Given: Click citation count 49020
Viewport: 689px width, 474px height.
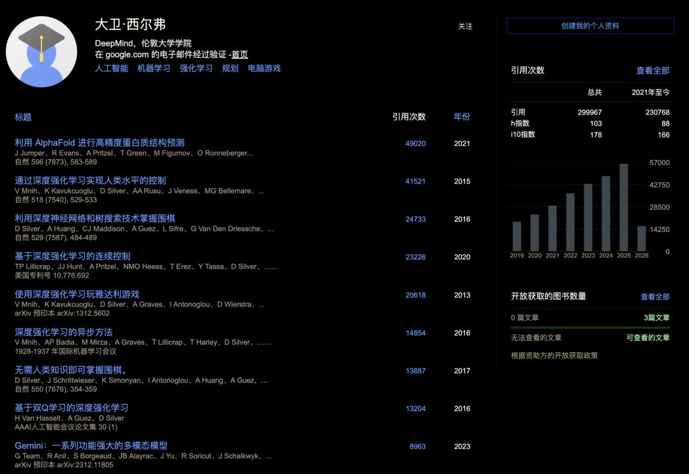Looking at the screenshot, I should [x=415, y=143].
